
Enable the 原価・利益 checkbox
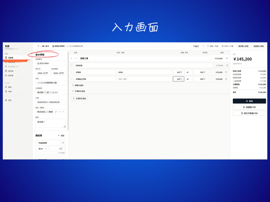coord(208,46)
